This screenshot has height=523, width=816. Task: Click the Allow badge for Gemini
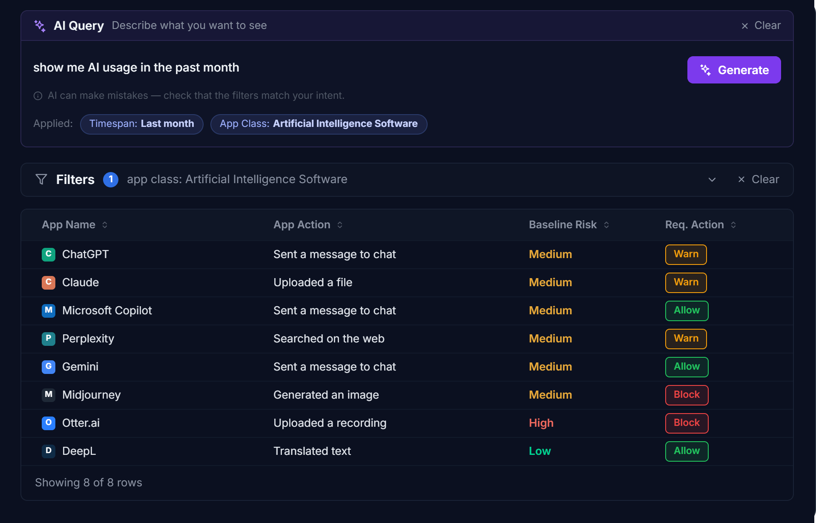coord(687,367)
